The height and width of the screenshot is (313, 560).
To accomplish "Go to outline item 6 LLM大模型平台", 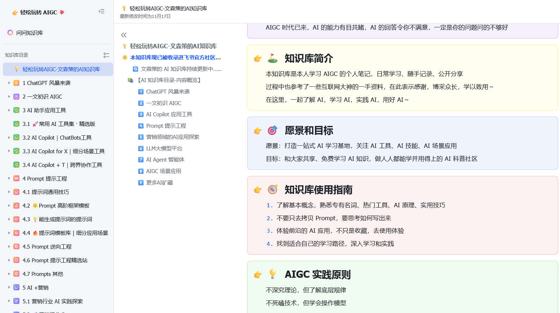I will tap(164, 148).
